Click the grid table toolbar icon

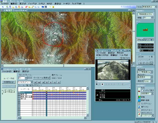tap(46, 7)
